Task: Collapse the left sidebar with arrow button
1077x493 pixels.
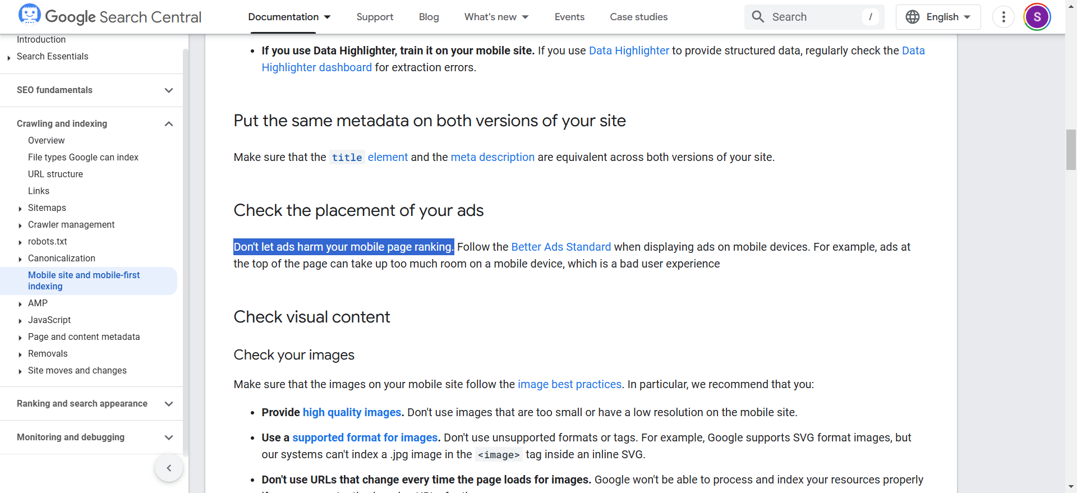Action: click(169, 468)
